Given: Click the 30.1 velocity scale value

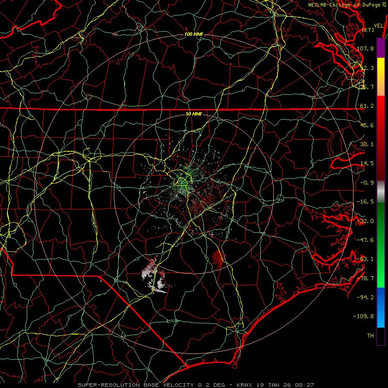Looking at the screenshot, I should [367, 144].
